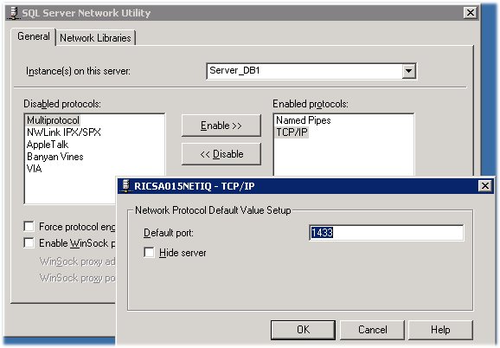This screenshot has height=348, width=500.
Task: Select Multiprotocol in disabled protocols list
Action: point(53,120)
